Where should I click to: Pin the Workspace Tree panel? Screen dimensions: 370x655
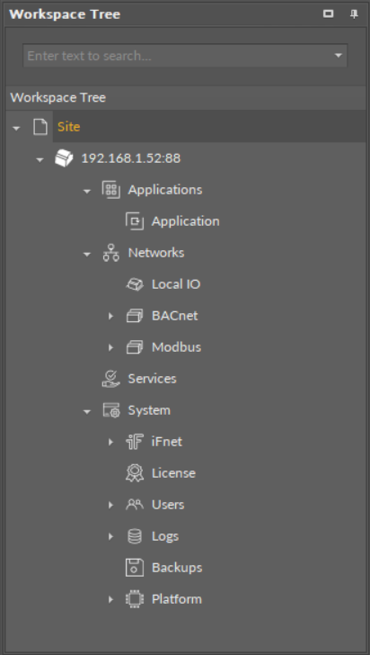pyautogui.click(x=354, y=14)
